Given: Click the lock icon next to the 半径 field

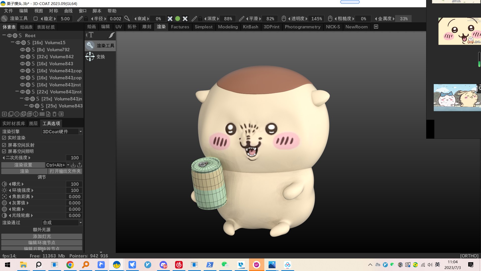Looking at the screenshot, I should [x=86, y=19].
